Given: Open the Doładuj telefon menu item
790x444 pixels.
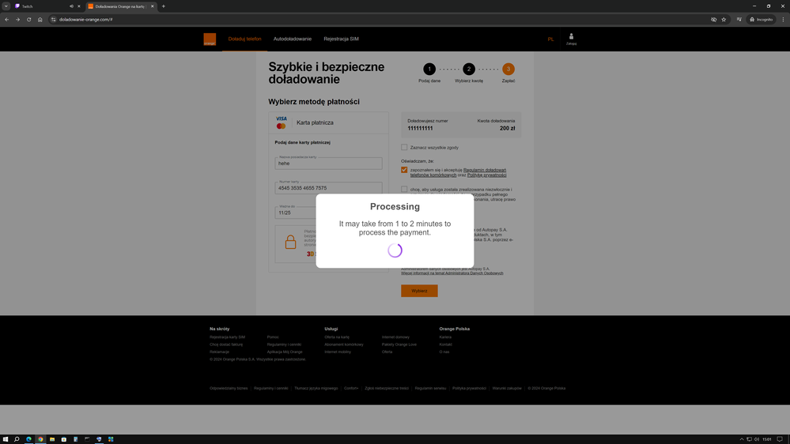Looking at the screenshot, I should 244,39.
